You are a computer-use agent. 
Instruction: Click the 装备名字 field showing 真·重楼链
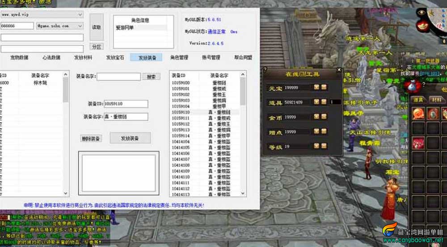(x=126, y=117)
